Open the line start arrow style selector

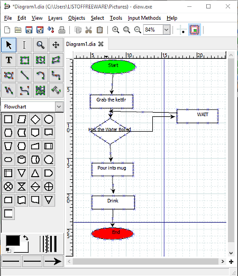click(11, 261)
